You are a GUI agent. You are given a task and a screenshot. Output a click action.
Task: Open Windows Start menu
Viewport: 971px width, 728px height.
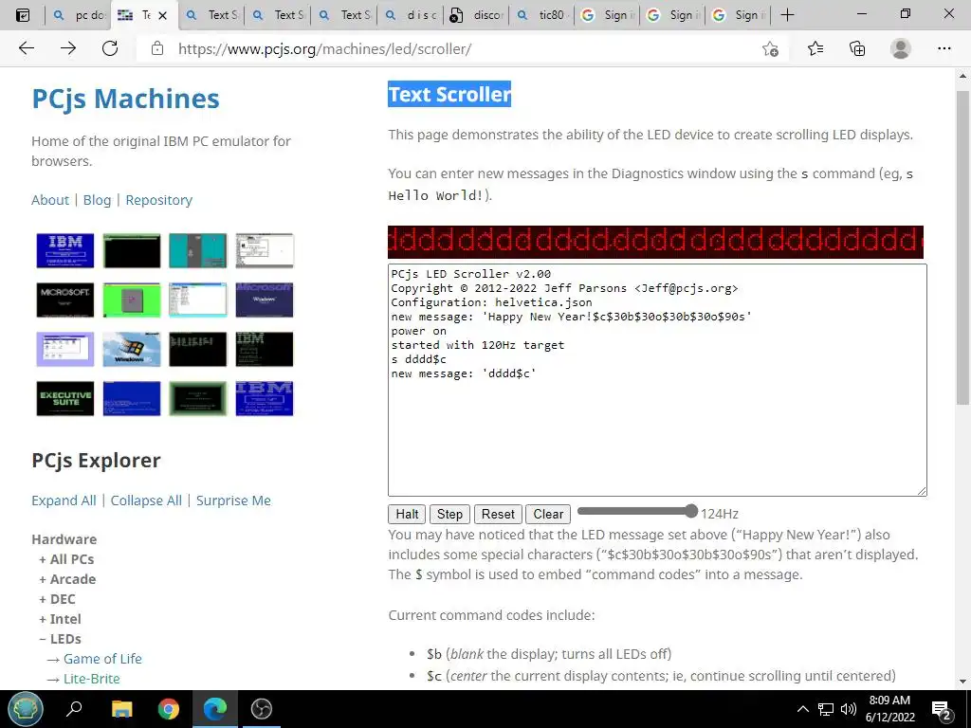pos(26,709)
